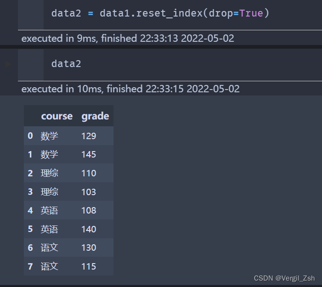The width and height of the screenshot is (322, 287).
Task: Click the course cell 语文 in row 7
Action: 49,266
